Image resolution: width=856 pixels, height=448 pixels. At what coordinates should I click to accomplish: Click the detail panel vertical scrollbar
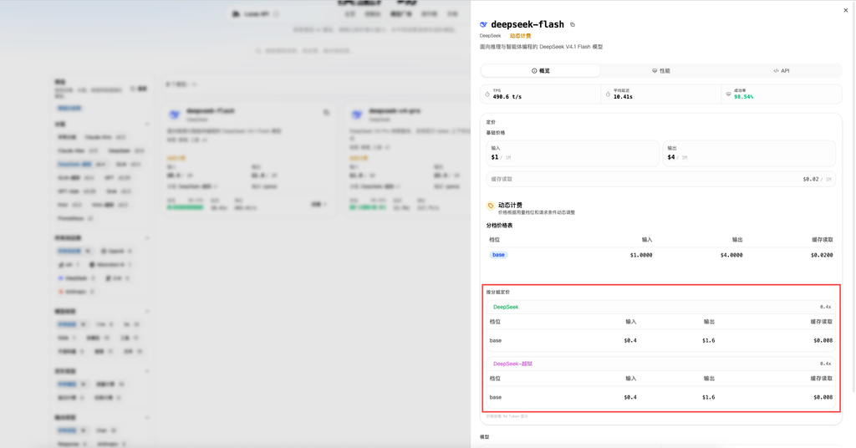[853, 196]
